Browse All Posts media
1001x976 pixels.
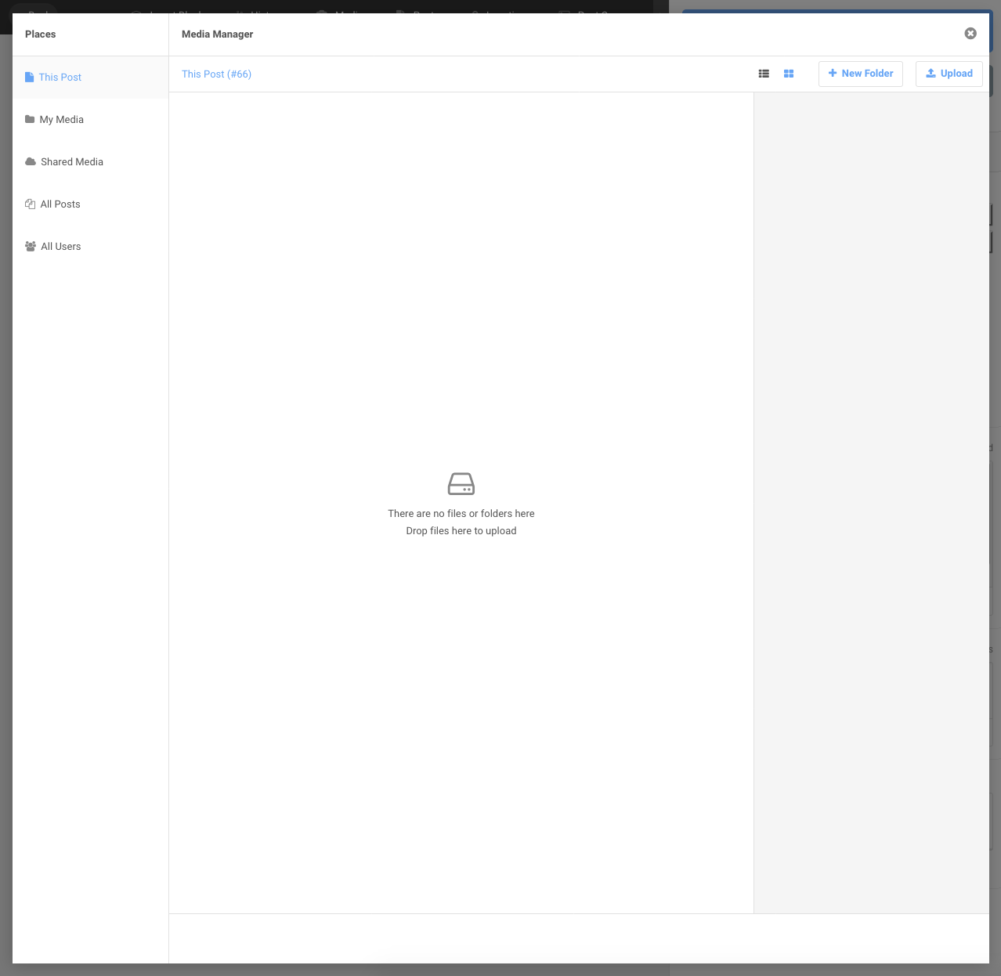pyautogui.click(x=90, y=204)
